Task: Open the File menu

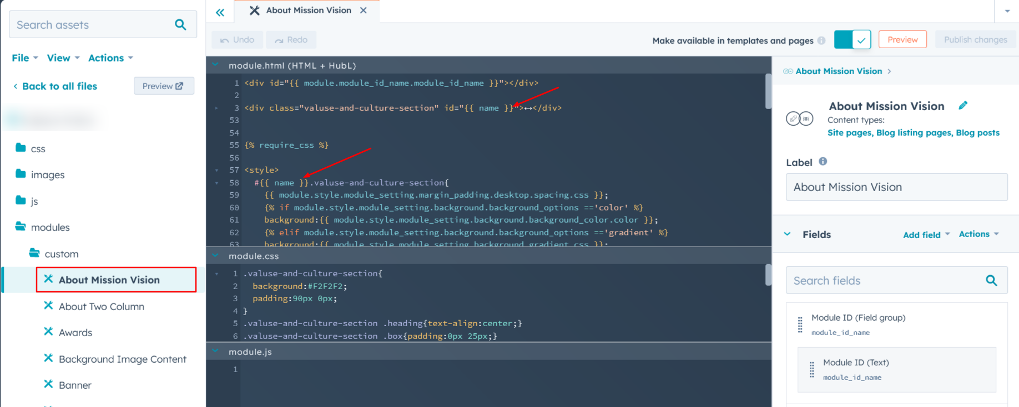Action: pyautogui.click(x=25, y=58)
